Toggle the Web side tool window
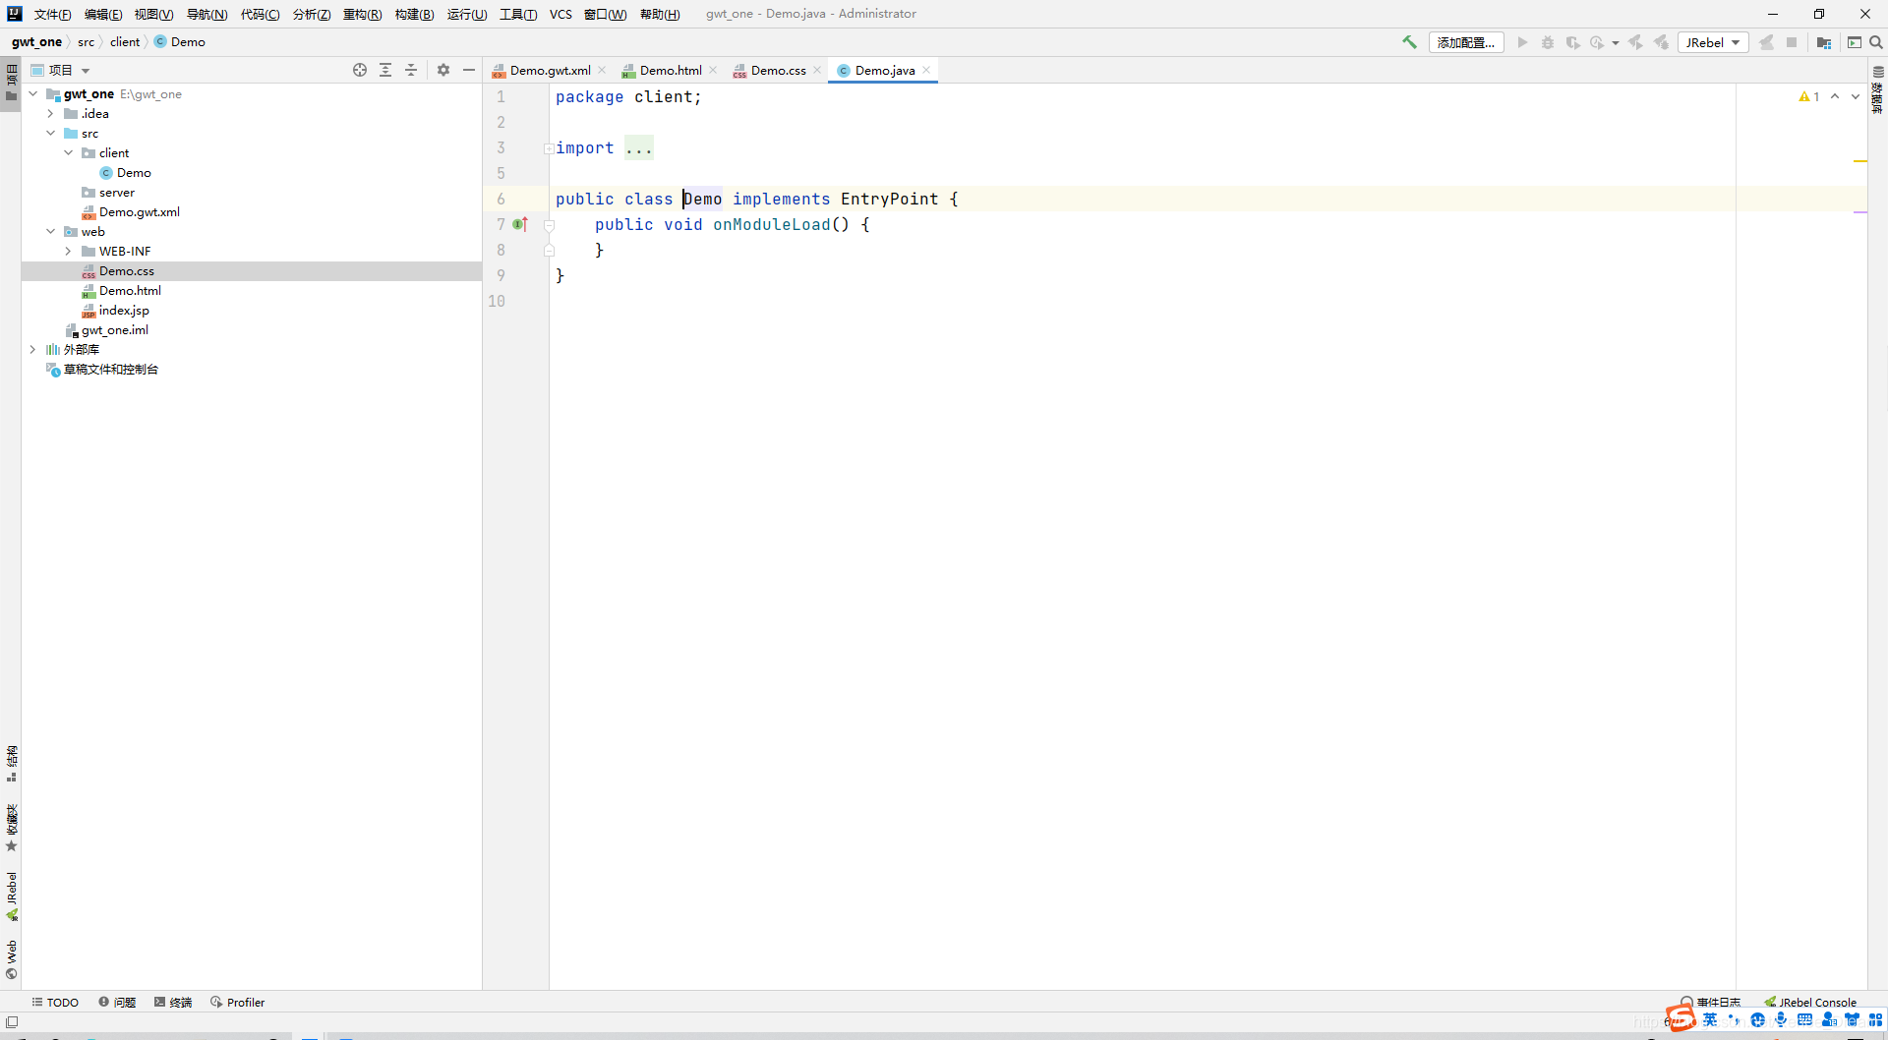 (x=12, y=959)
